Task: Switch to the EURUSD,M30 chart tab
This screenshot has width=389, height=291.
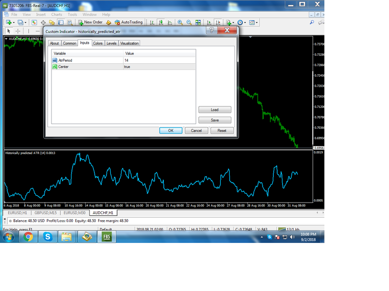Action: pyautogui.click(x=74, y=213)
